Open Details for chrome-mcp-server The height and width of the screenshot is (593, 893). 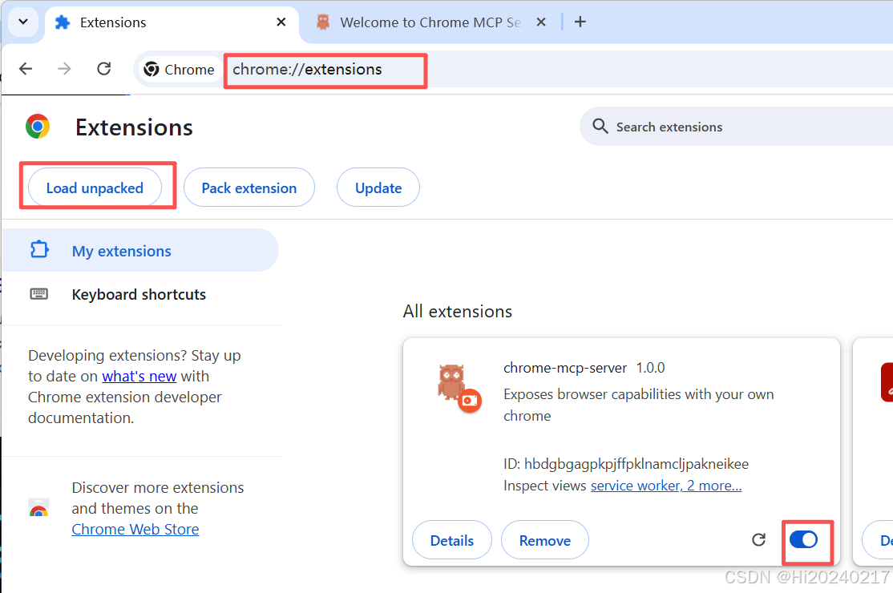tap(451, 540)
